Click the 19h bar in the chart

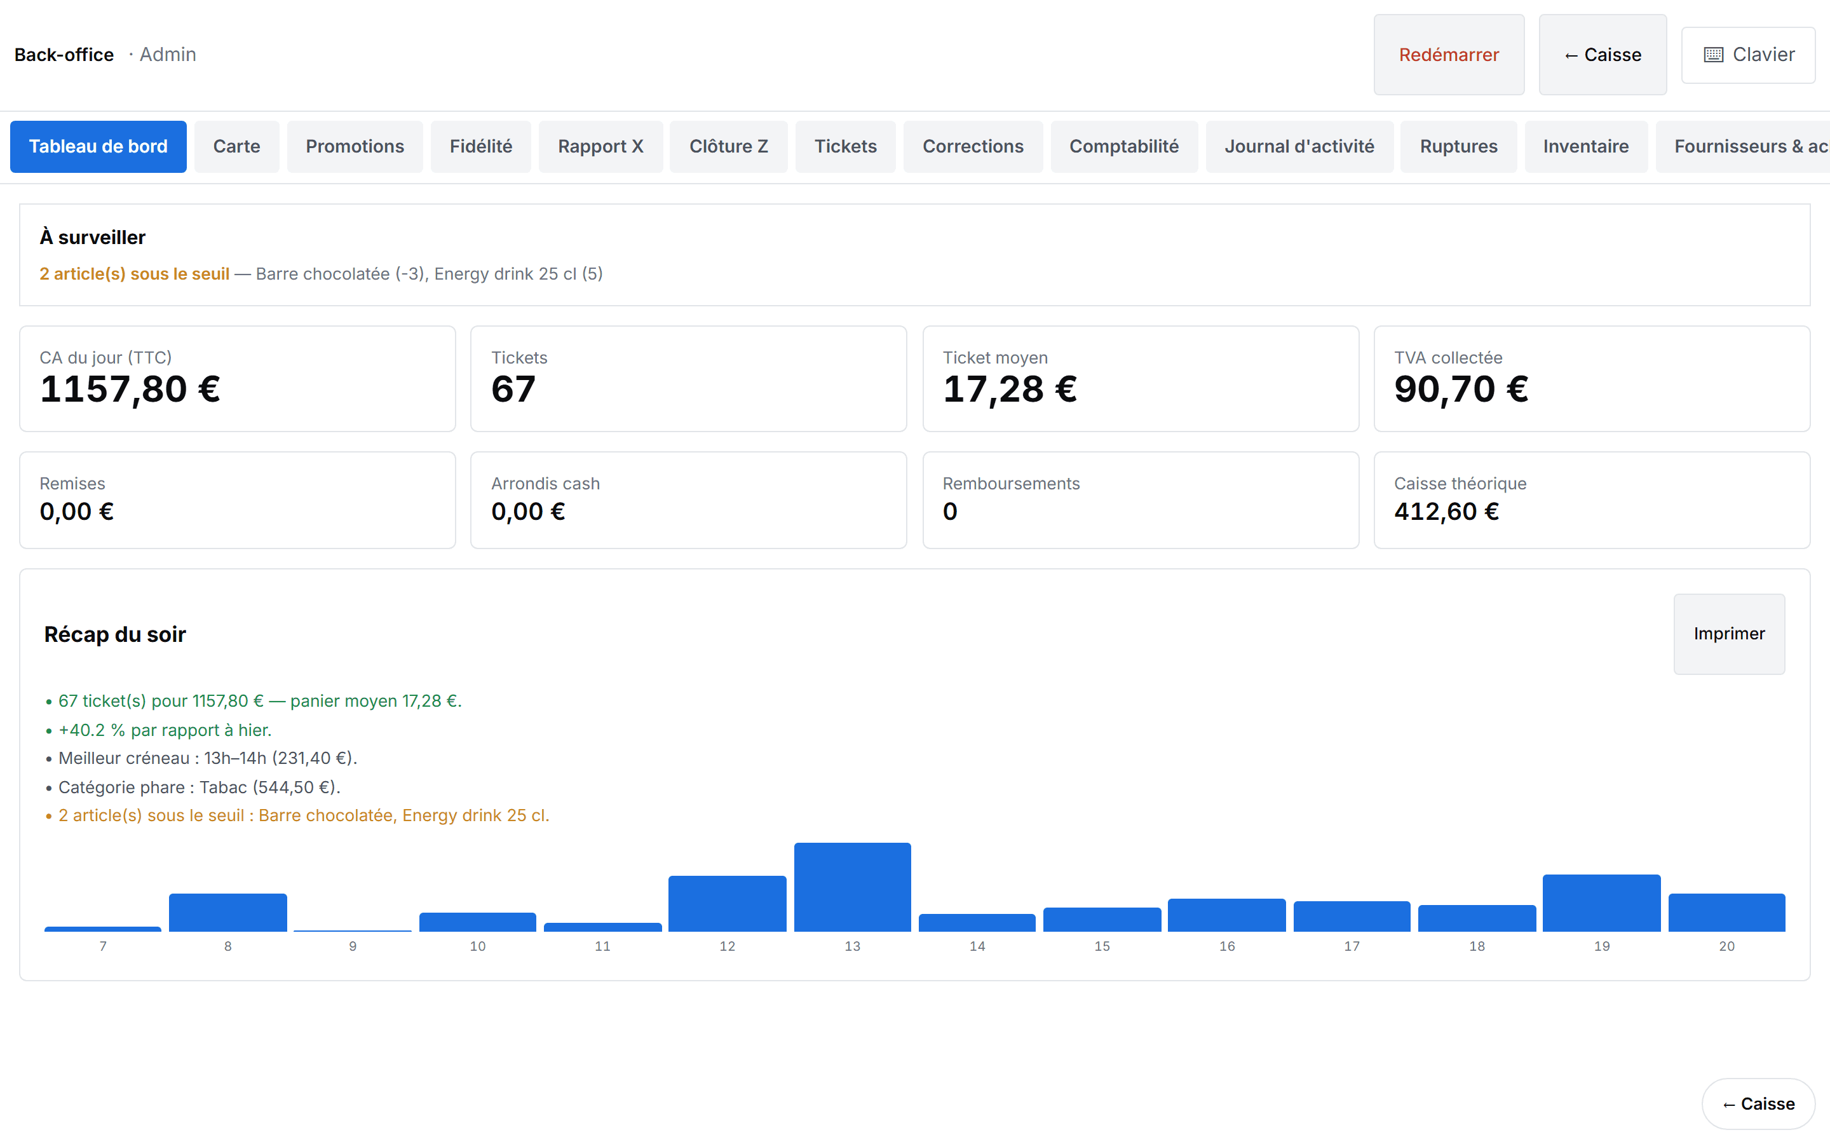pos(1602,902)
